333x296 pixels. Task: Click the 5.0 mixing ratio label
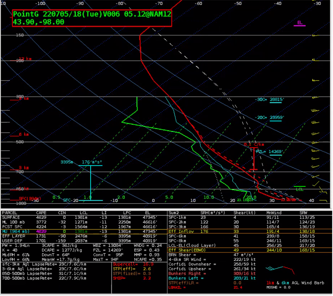pos(169,197)
